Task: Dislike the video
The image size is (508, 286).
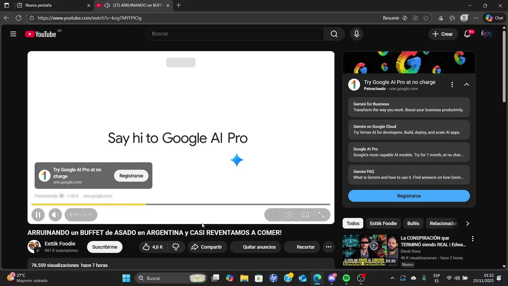Action: tap(176, 247)
